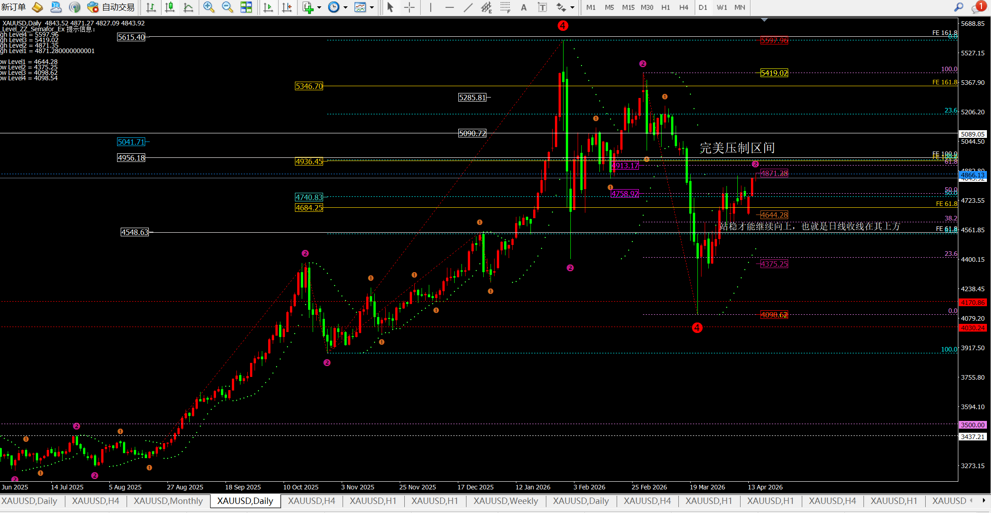Click the zoom out magnifier icon
The height and width of the screenshot is (513, 991).
[x=227, y=7]
